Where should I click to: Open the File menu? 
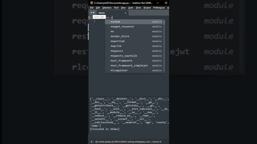(x=92, y=8)
